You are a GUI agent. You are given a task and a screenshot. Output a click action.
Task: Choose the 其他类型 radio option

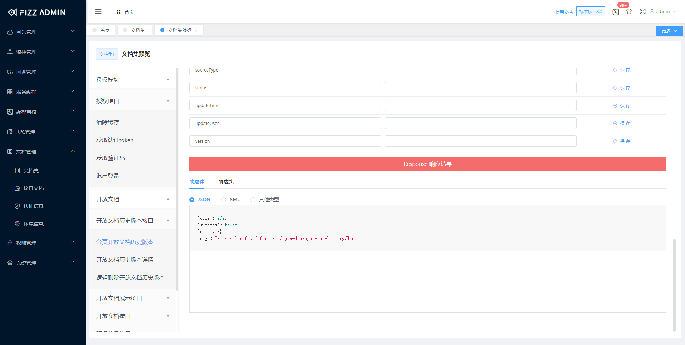[253, 200]
